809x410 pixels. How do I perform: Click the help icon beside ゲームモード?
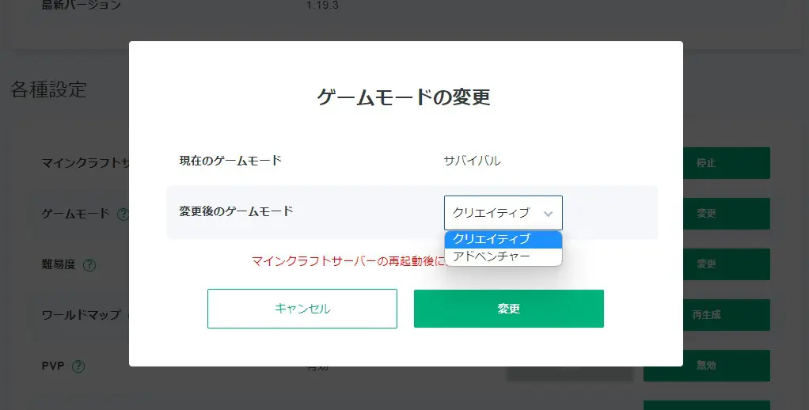pyautogui.click(x=123, y=214)
